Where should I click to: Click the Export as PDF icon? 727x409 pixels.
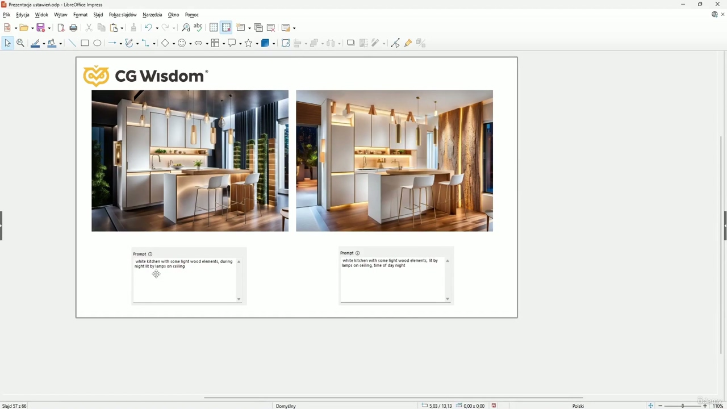(61, 28)
